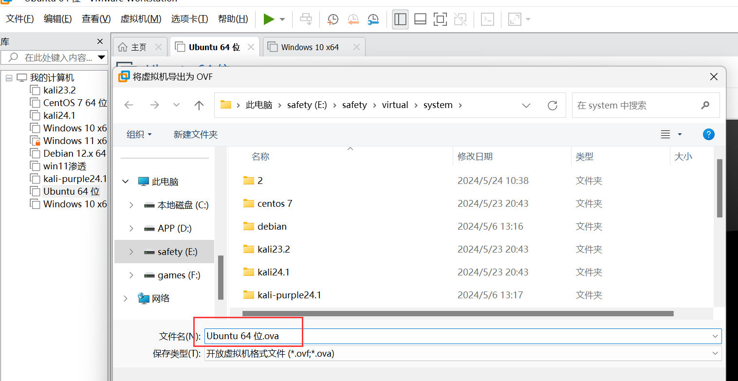738x381 pixels.
Task: Take a snapshot of the virtual machine
Action: [333, 19]
